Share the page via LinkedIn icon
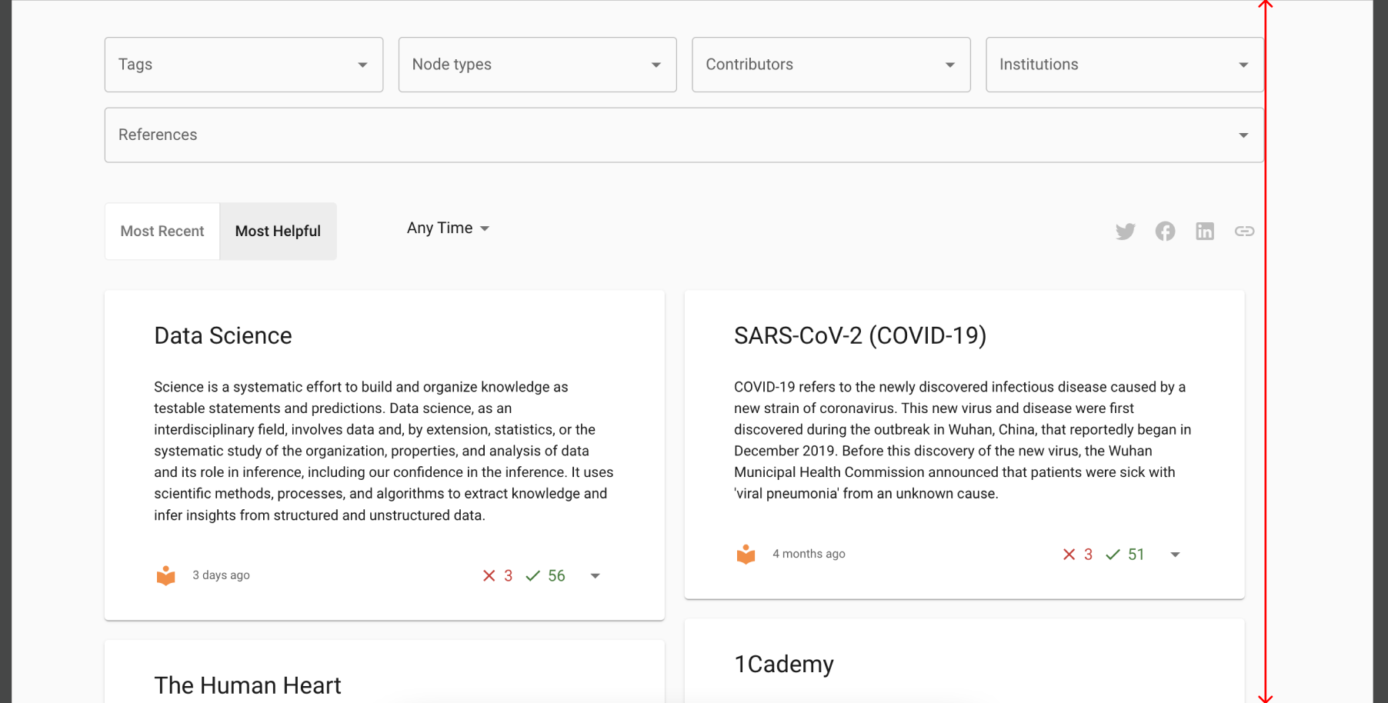This screenshot has width=1388, height=703. point(1205,232)
